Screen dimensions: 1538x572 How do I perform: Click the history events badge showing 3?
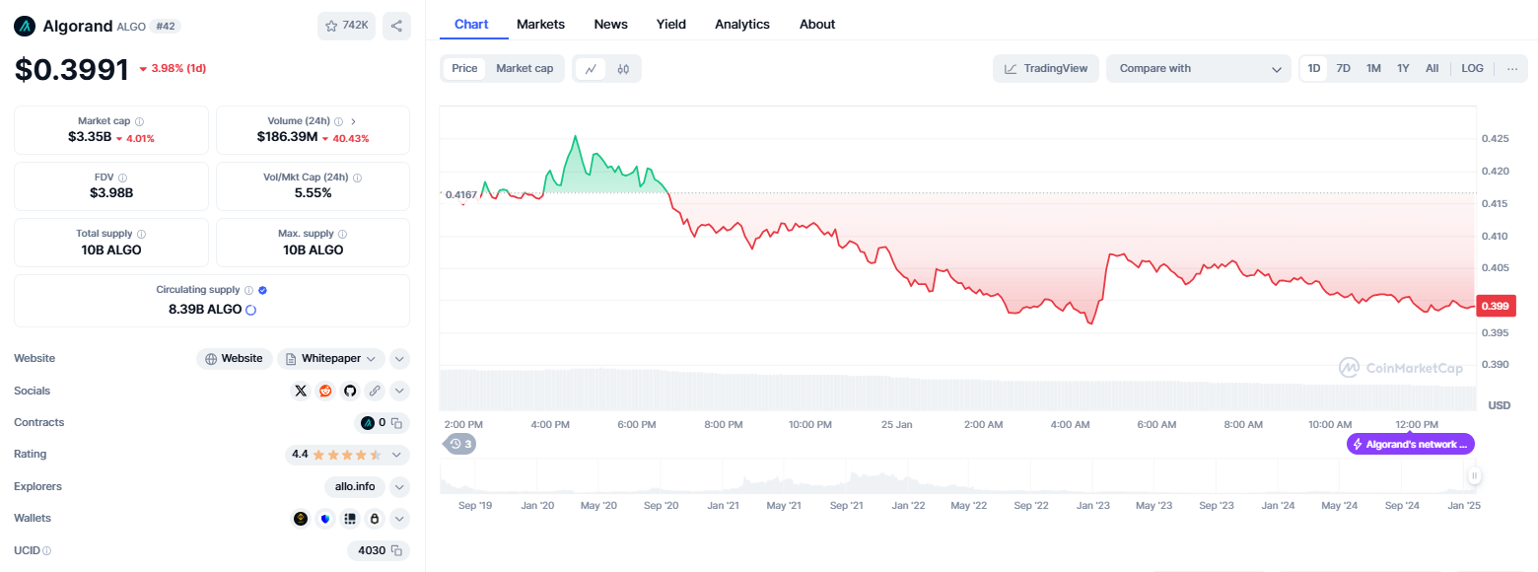coord(460,444)
